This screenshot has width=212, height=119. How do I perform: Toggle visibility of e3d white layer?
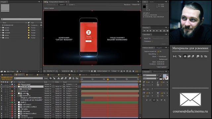tap(1, 109)
